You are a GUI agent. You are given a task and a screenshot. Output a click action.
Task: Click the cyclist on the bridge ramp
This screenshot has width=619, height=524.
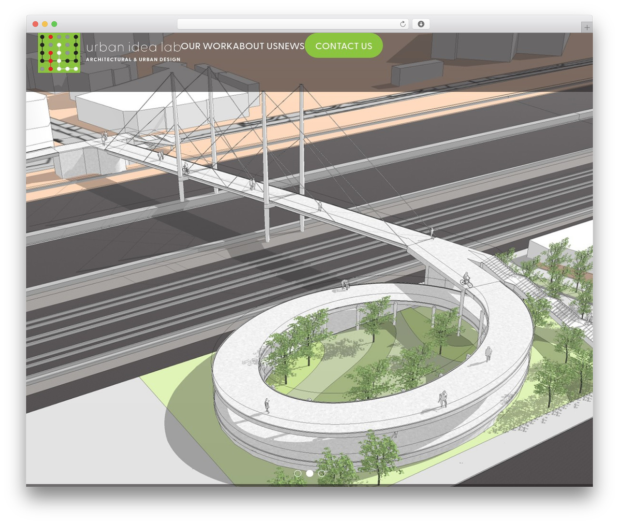pos(466,280)
